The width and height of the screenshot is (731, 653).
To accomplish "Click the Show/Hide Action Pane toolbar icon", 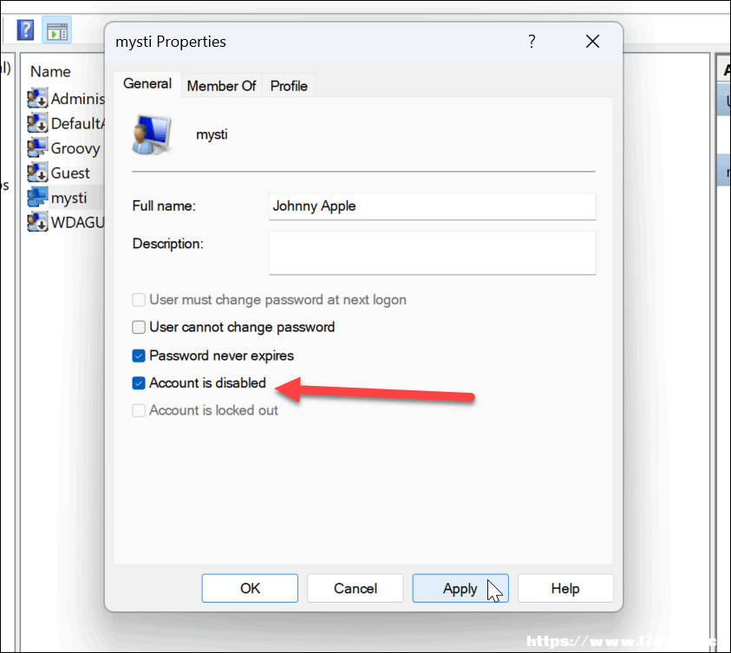I will (57, 30).
